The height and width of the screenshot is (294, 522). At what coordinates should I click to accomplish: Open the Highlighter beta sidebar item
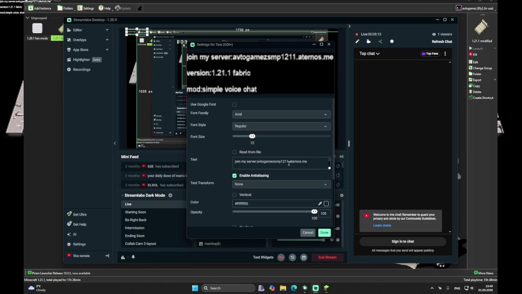click(84, 60)
